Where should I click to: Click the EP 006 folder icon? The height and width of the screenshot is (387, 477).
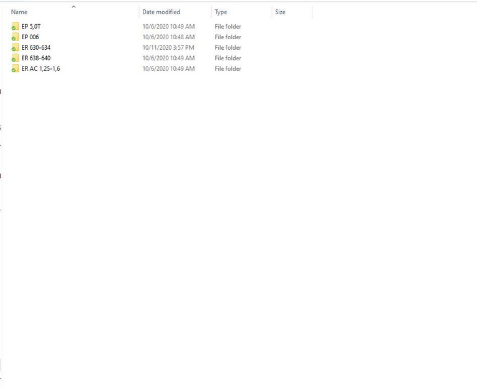point(15,37)
